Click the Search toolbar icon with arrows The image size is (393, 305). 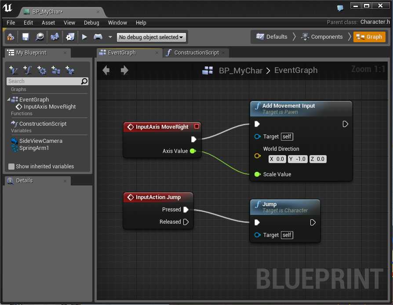click(55, 37)
